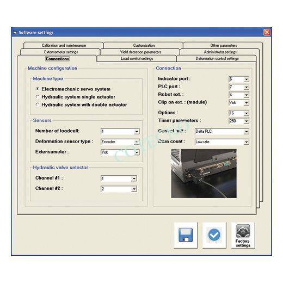
Task: Expand the Control unit Delta PLC dropdown
Action: pos(246,131)
